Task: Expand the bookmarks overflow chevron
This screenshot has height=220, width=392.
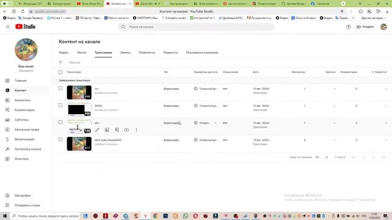Action: pyautogui.click(x=353, y=18)
